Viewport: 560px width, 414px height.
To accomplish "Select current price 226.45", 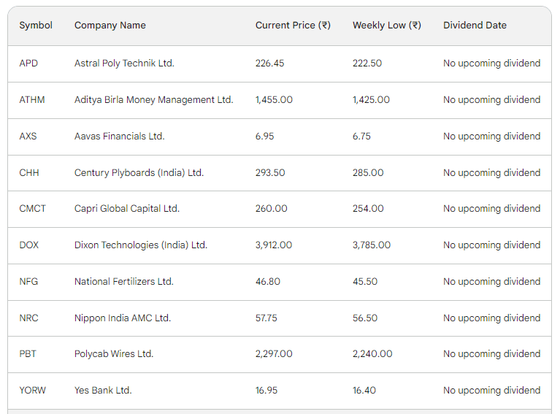I will pos(269,64).
